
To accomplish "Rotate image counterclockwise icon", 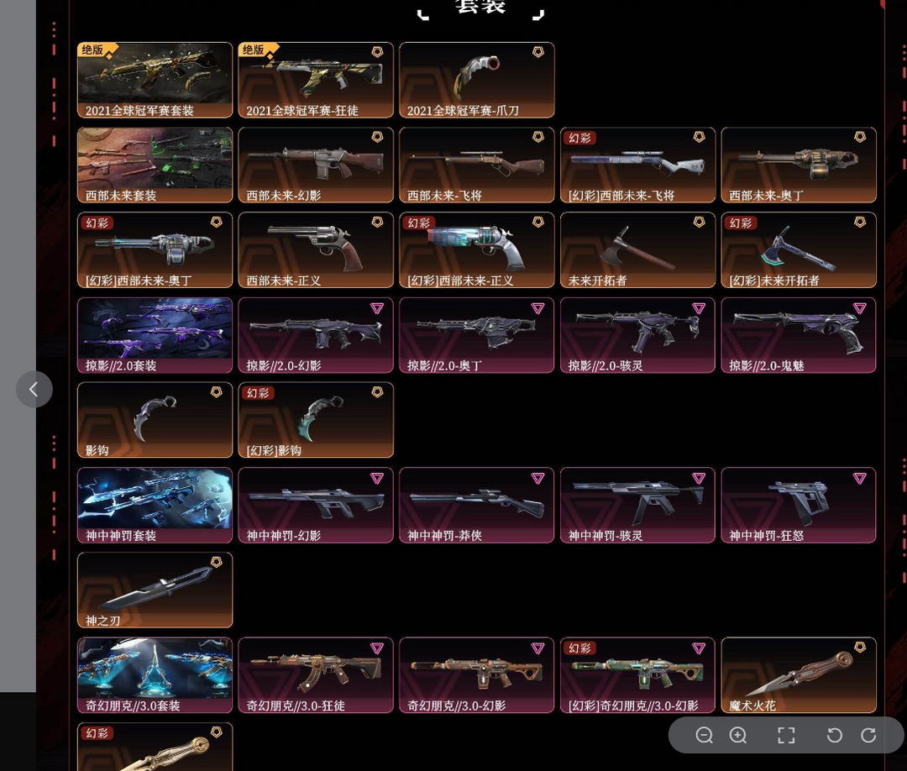I will [834, 735].
